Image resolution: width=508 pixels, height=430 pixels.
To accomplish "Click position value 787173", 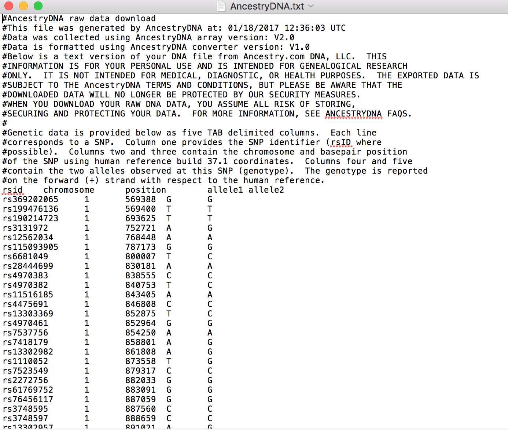I will [141, 247].
